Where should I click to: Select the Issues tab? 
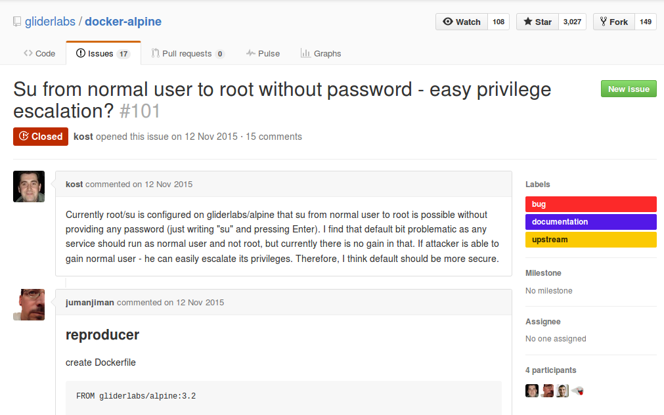click(x=102, y=53)
